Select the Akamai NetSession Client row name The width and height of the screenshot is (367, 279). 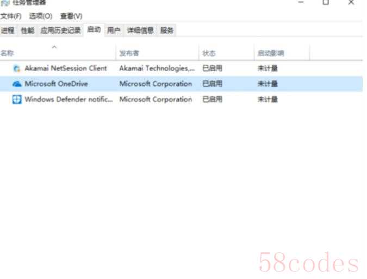66,69
